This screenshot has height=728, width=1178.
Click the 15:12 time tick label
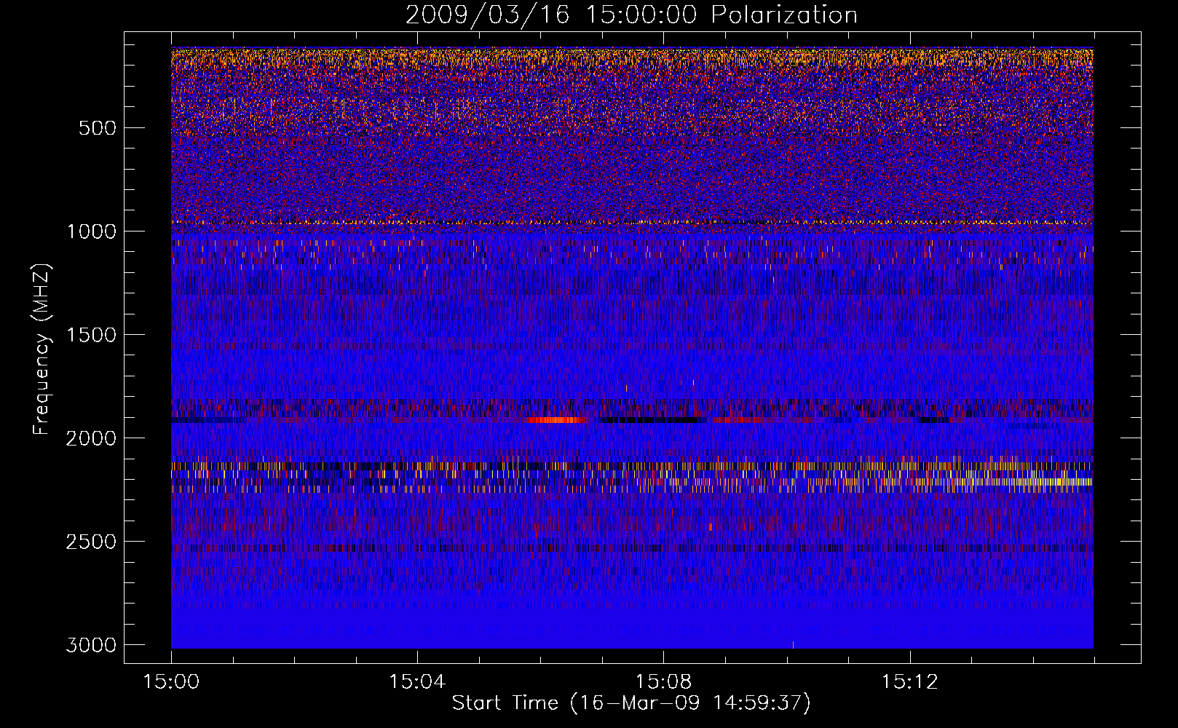pos(909,682)
